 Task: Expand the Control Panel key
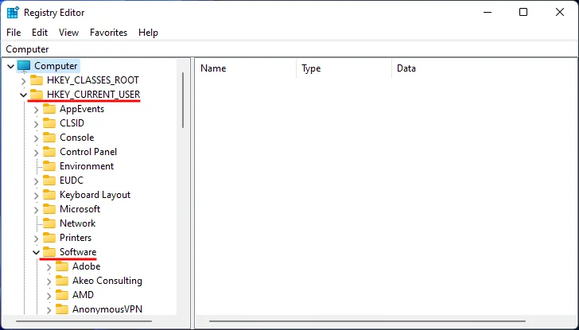(x=36, y=152)
